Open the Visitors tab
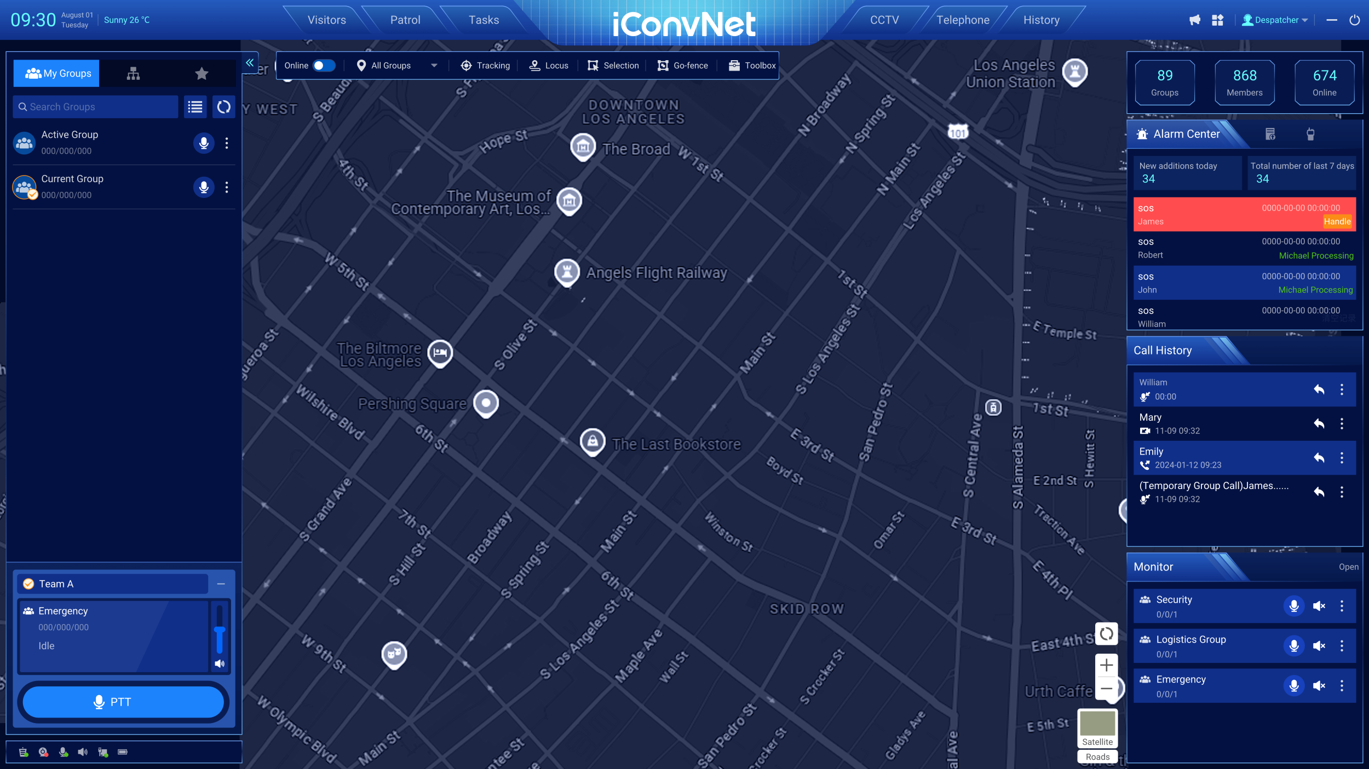 tap(327, 20)
